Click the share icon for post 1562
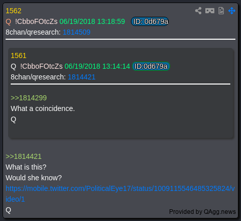 [198, 11]
